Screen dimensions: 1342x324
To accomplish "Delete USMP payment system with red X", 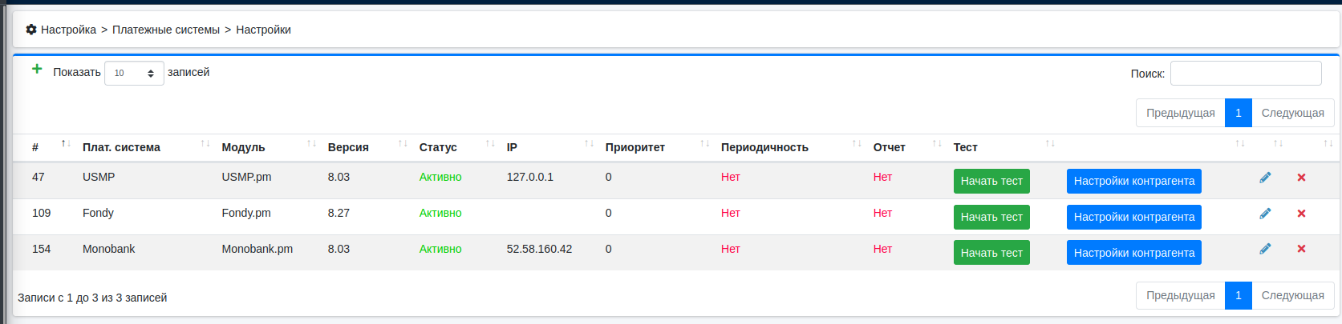I will [x=1301, y=178].
